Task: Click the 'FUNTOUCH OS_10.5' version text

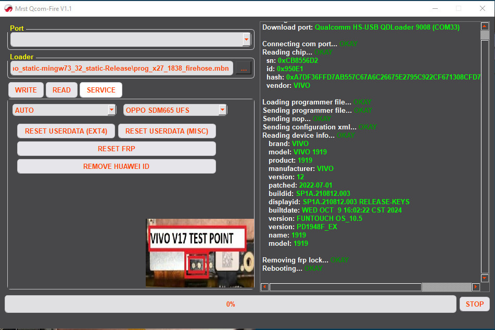Action: click(329, 218)
